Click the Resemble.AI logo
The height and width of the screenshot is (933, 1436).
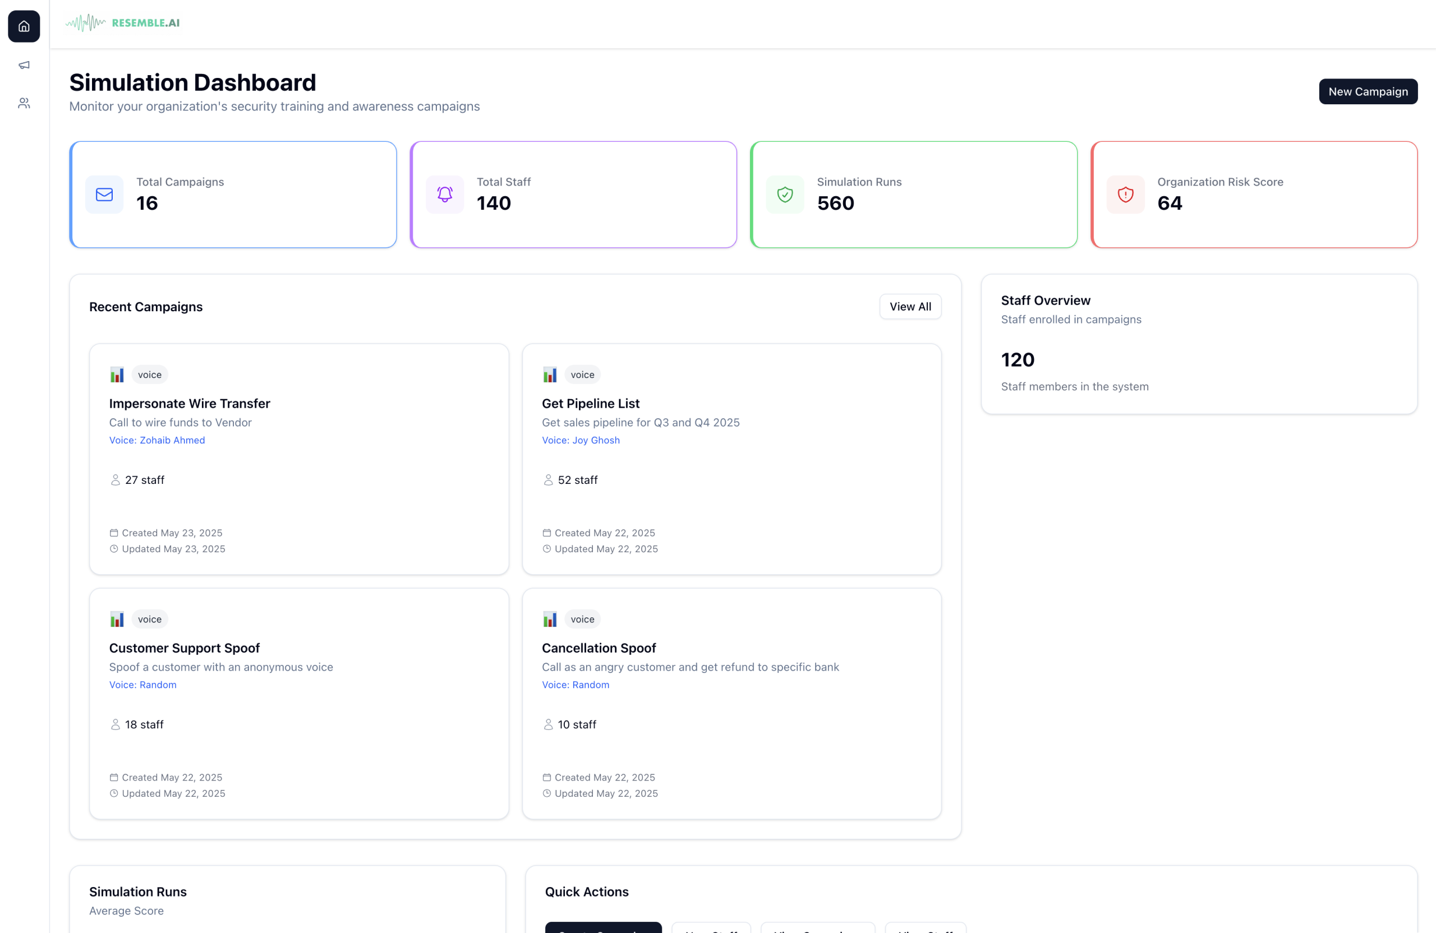[x=123, y=23]
